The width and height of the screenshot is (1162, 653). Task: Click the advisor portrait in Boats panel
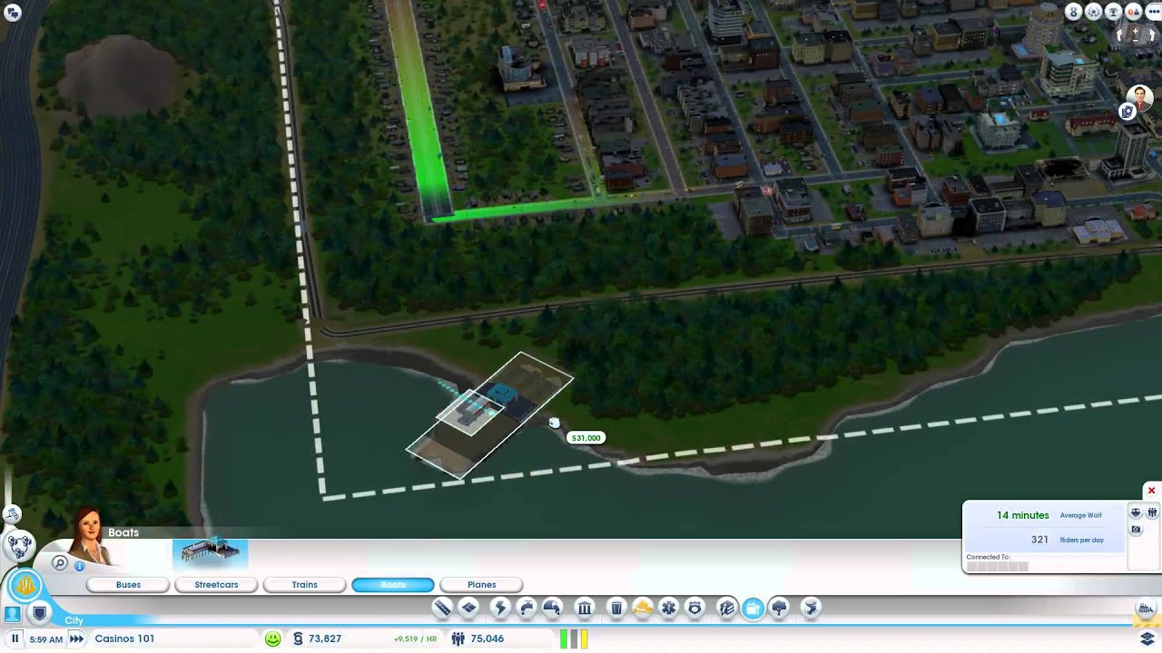pos(90,535)
